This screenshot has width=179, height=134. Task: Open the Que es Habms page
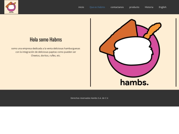(x=97, y=7)
